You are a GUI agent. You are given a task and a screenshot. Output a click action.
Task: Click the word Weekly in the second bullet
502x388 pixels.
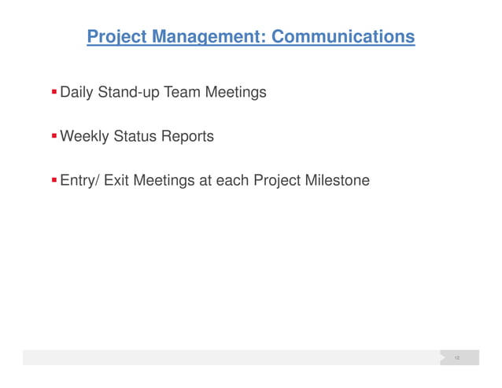click(x=84, y=136)
